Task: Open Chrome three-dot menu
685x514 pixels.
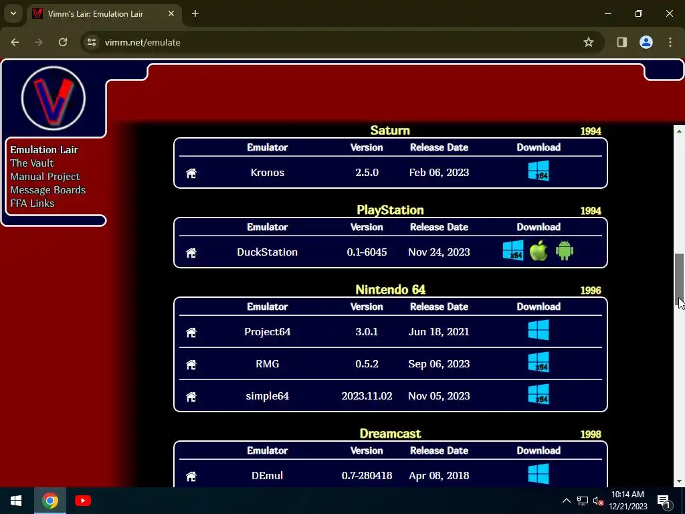Action: (670, 42)
